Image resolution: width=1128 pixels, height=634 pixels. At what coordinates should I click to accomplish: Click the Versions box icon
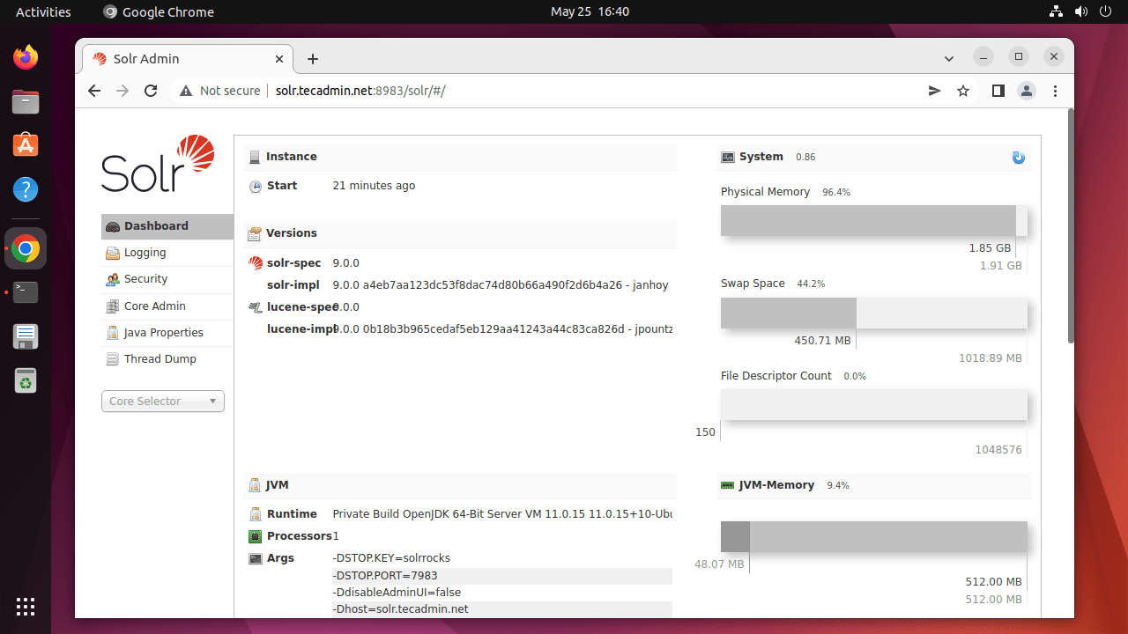click(x=255, y=233)
